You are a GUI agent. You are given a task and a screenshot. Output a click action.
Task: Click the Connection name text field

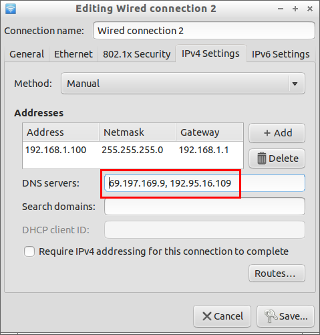tap(204, 31)
